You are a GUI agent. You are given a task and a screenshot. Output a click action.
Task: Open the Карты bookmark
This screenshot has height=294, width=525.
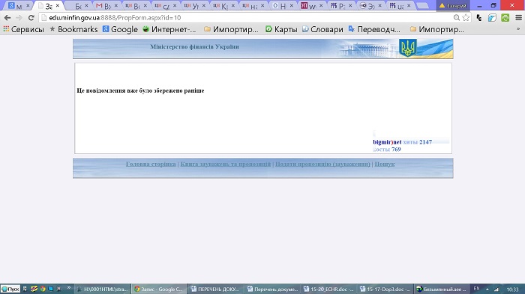(x=281, y=29)
